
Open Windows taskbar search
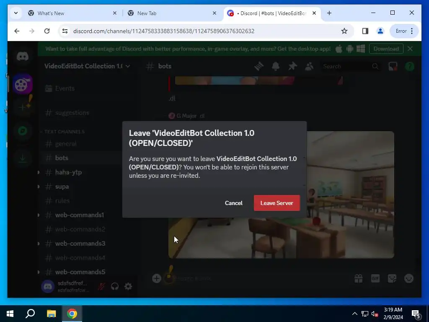pos(30,314)
